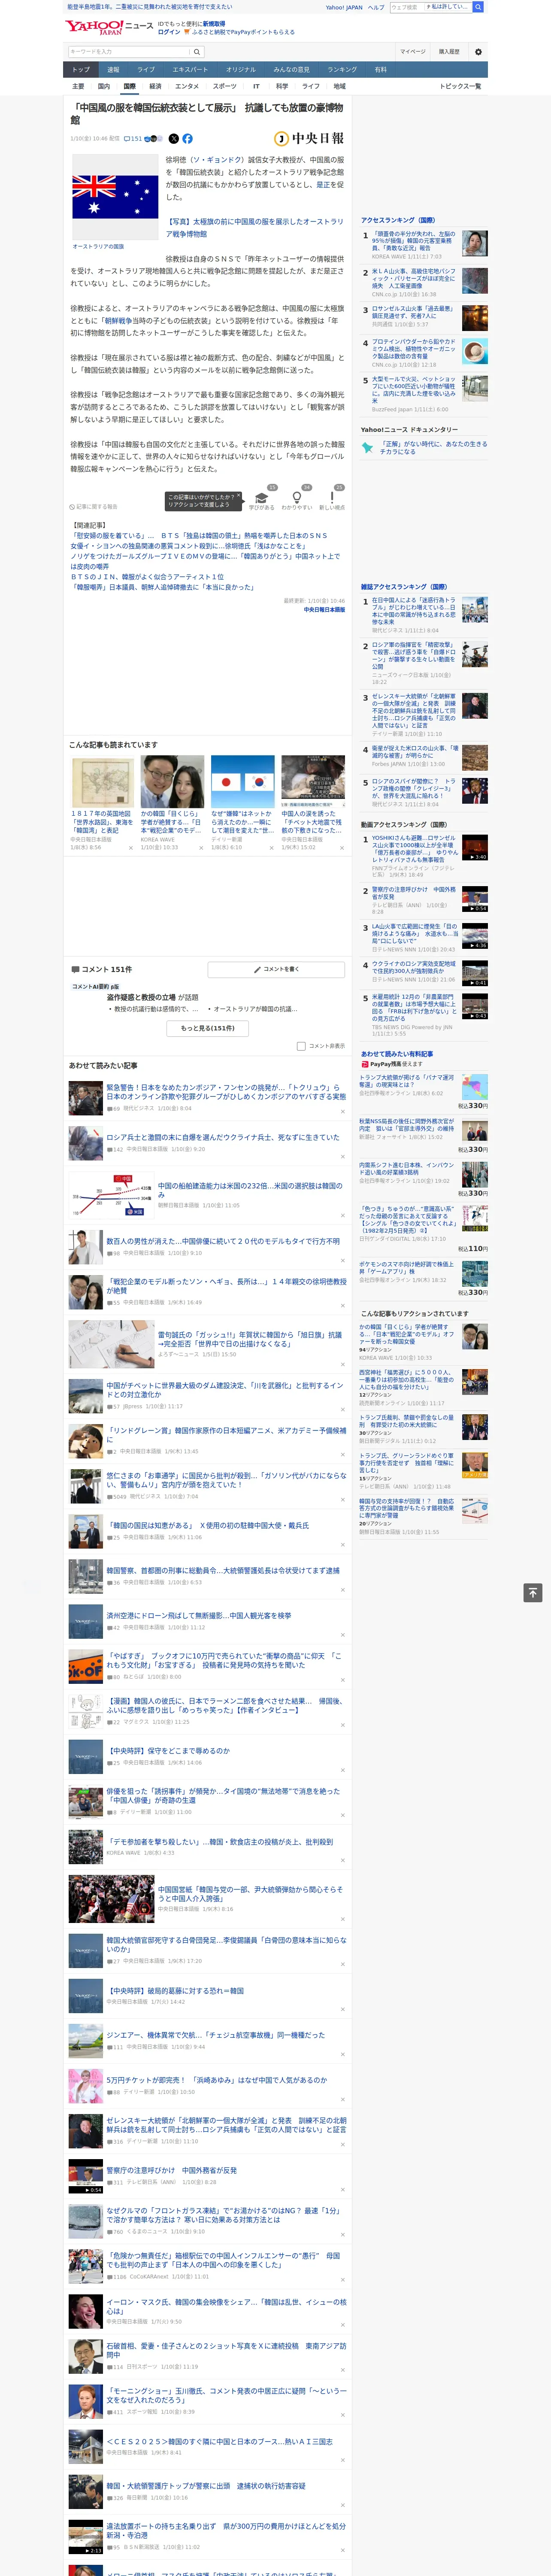Switch to the みんなの意見 tab

coord(291,70)
